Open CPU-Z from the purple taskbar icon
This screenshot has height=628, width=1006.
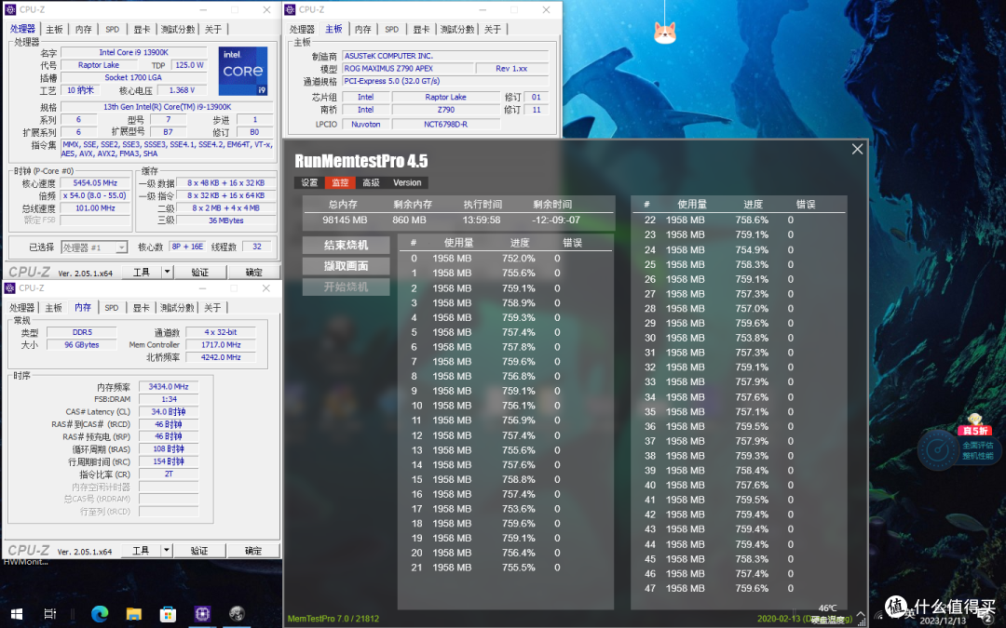pos(201,614)
